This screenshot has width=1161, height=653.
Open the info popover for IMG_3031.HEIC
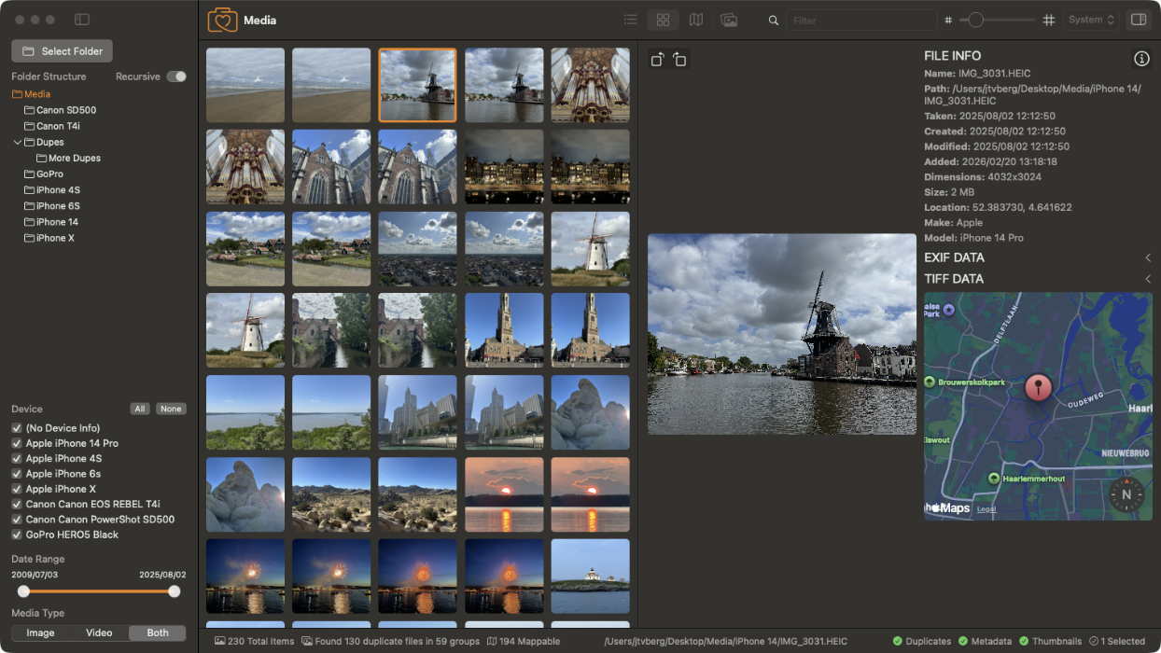click(1141, 58)
